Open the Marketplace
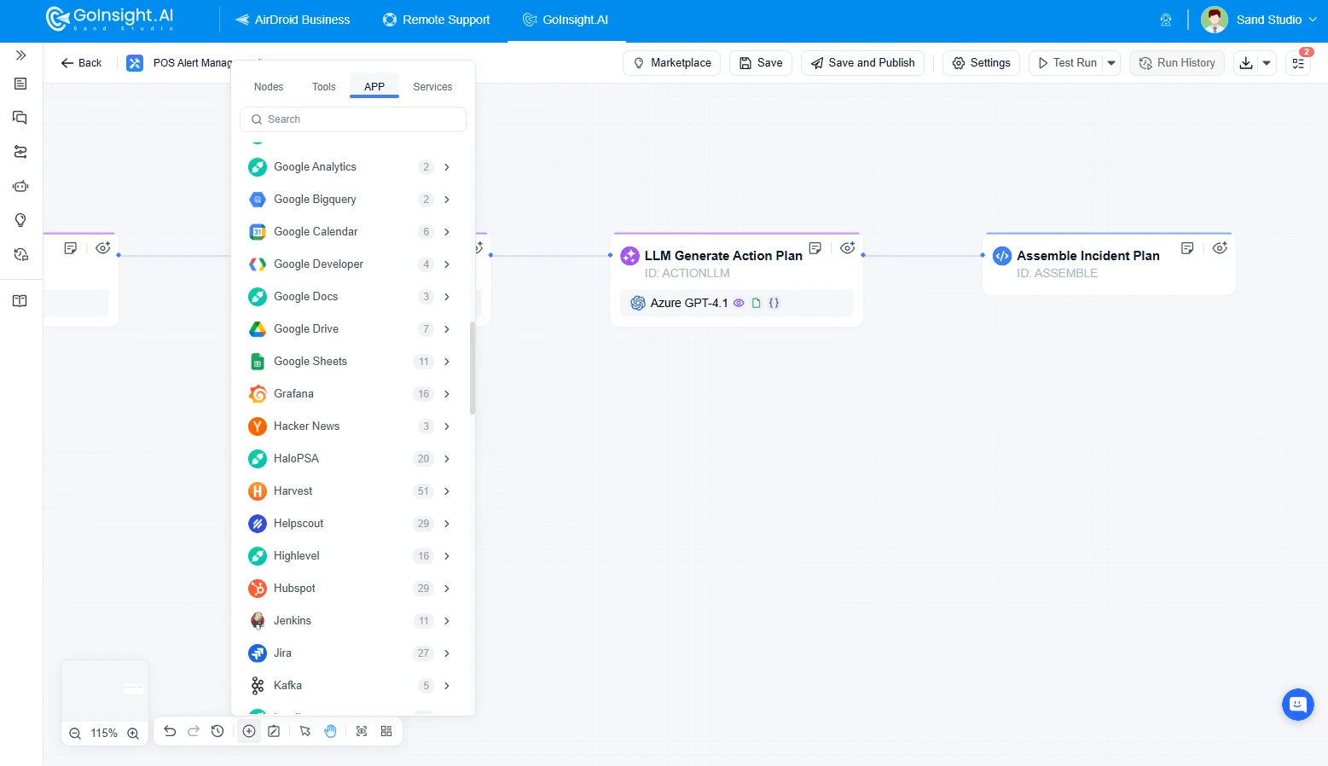1328x766 pixels. coord(672,63)
